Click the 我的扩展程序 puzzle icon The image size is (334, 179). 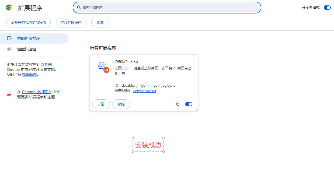(x=9, y=38)
